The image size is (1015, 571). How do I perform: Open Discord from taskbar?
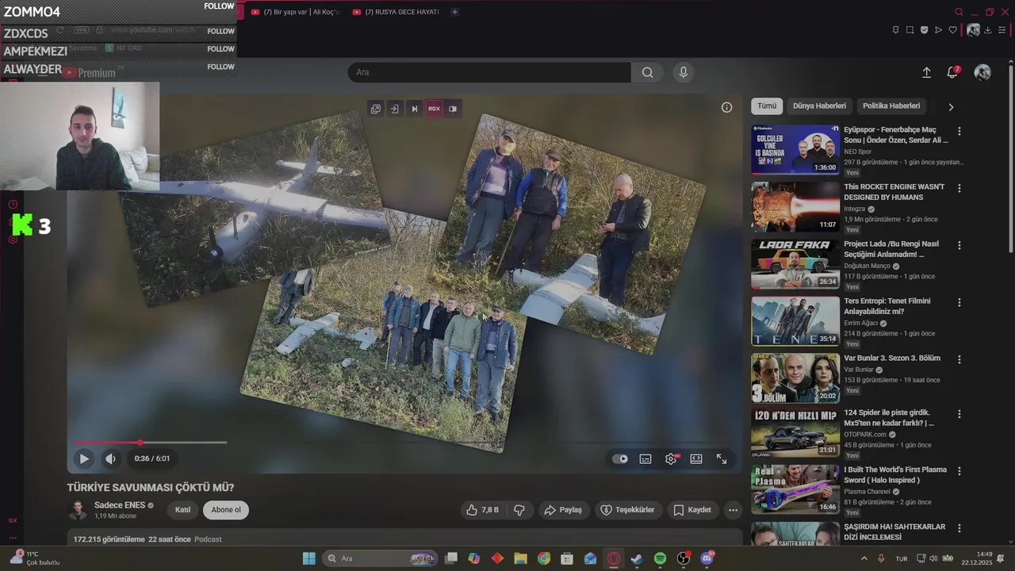click(x=707, y=558)
